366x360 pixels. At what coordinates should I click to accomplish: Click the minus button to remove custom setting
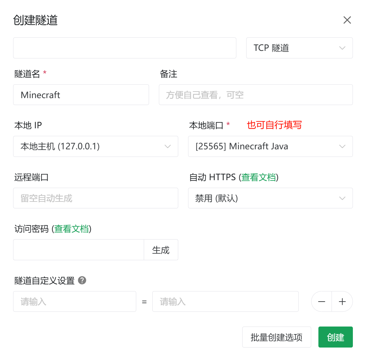(x=322, y=302)
